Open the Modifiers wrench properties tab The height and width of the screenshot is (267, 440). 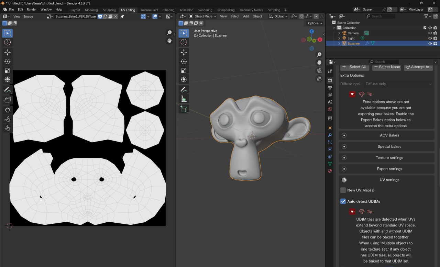point(330,135)
